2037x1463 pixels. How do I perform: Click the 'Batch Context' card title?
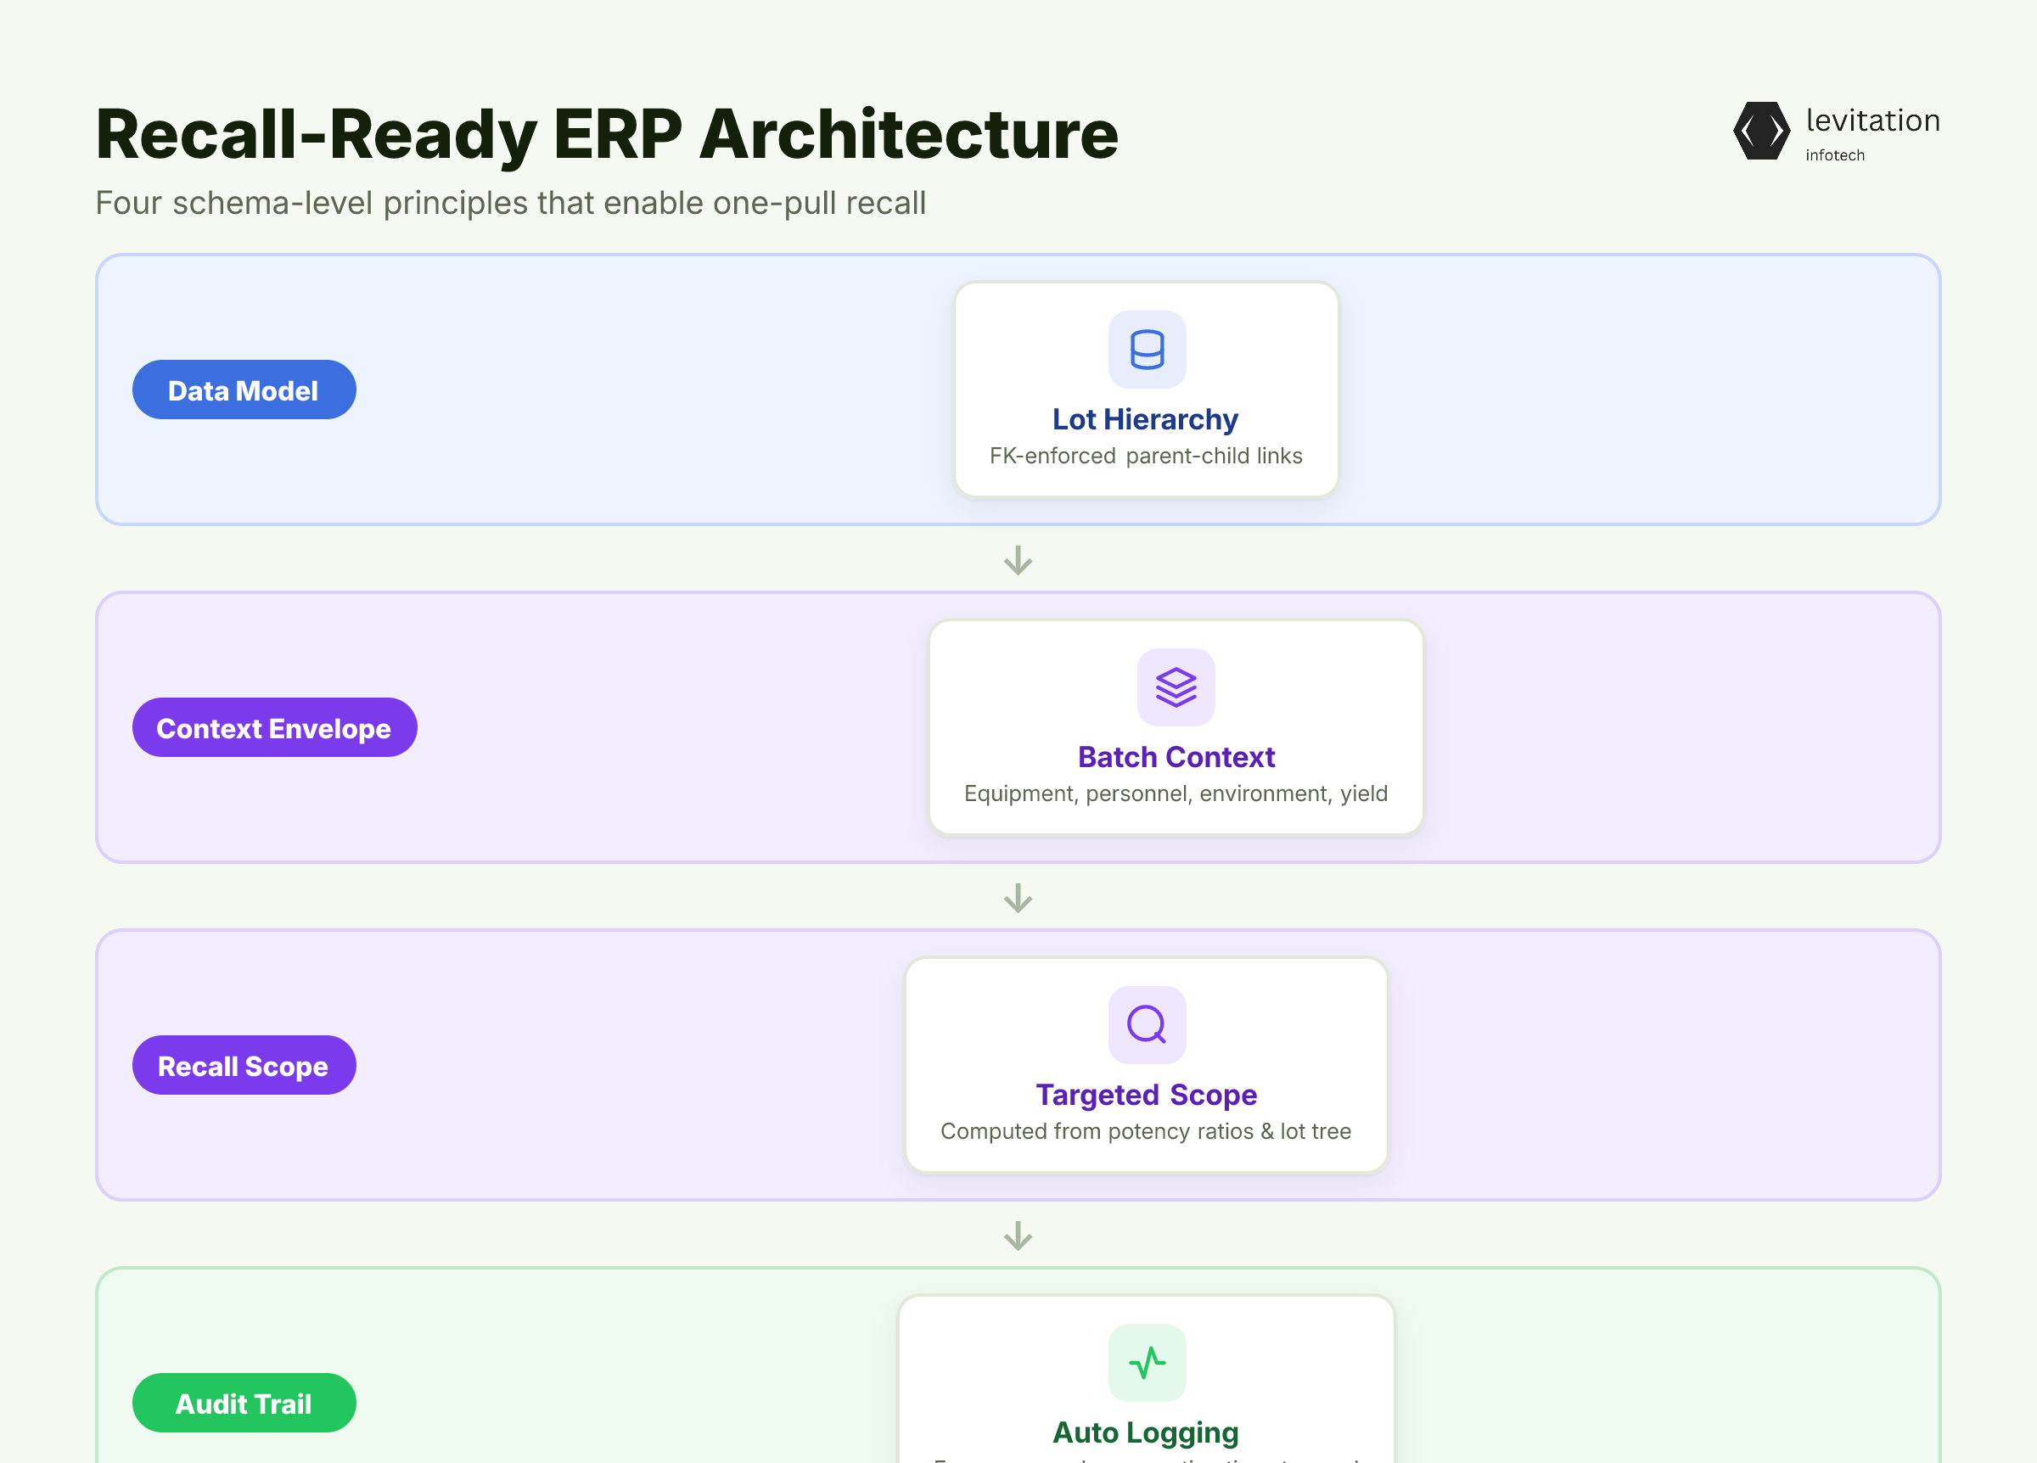[1176, 757]
